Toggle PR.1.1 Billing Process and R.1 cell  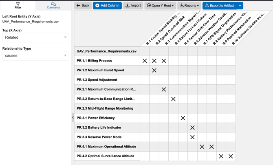(x=145, y=61)
